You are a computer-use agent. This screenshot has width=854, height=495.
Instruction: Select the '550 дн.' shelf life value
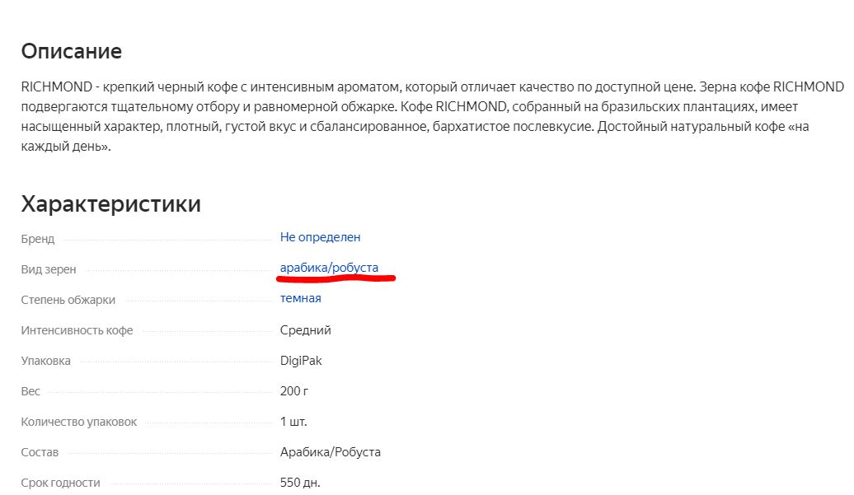coord(300,483)
